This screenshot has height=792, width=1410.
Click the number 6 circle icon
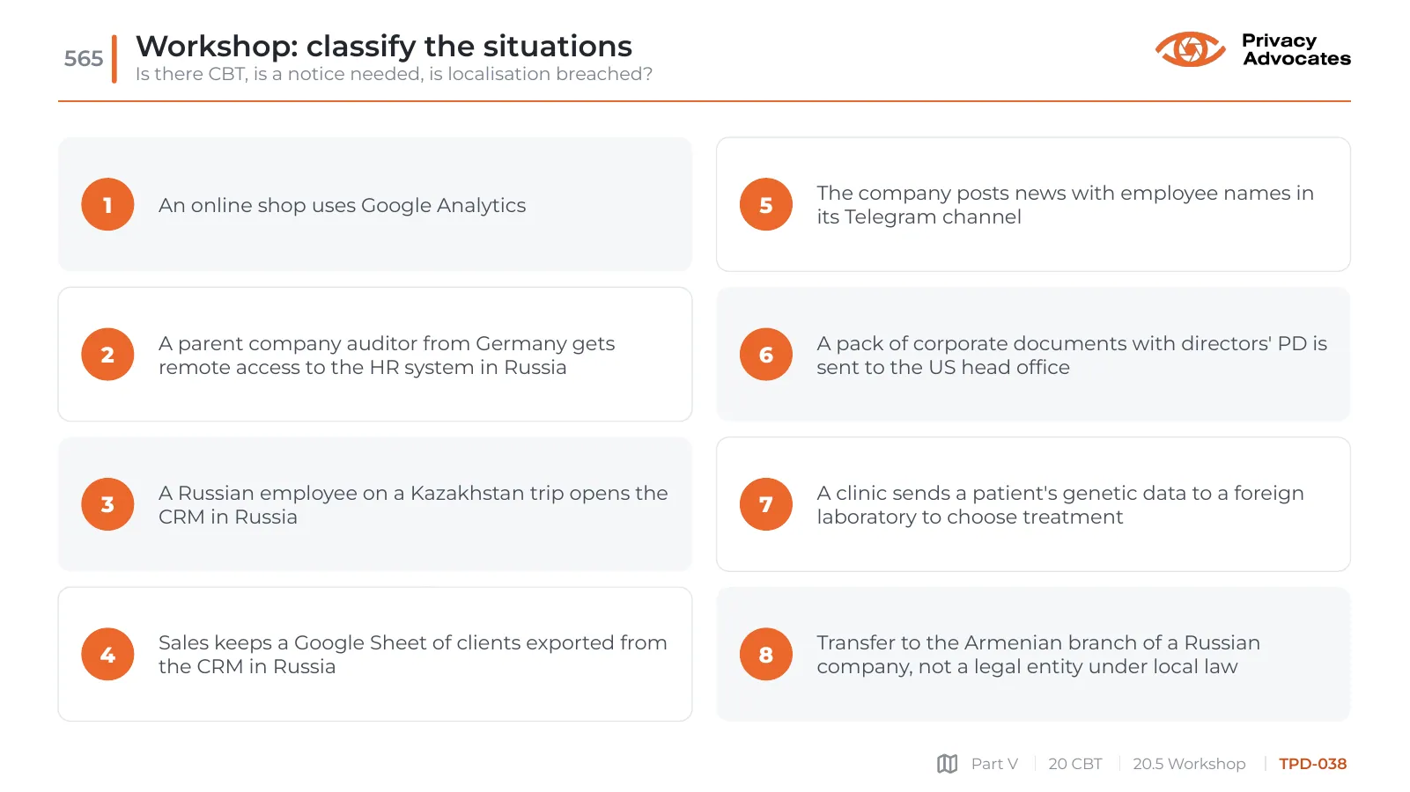[x=765, y=355]
